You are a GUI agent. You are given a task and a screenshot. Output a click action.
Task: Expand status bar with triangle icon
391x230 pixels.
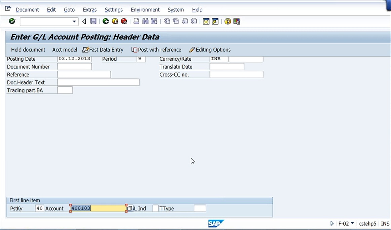pos(331,223)
